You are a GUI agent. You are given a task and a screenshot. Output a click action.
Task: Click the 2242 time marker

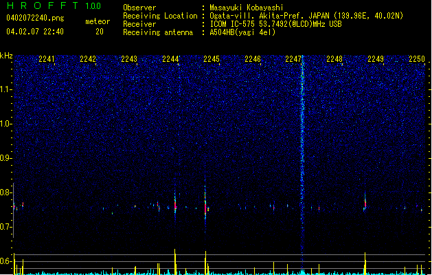click(88, 59)
